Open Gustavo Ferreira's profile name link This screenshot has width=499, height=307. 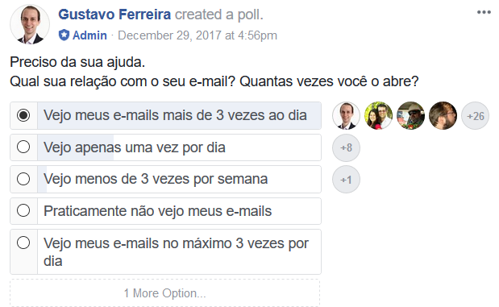tap(114, 15)
